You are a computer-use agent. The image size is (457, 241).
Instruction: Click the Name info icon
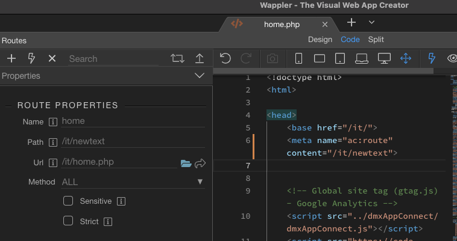(x=52, y=121)
